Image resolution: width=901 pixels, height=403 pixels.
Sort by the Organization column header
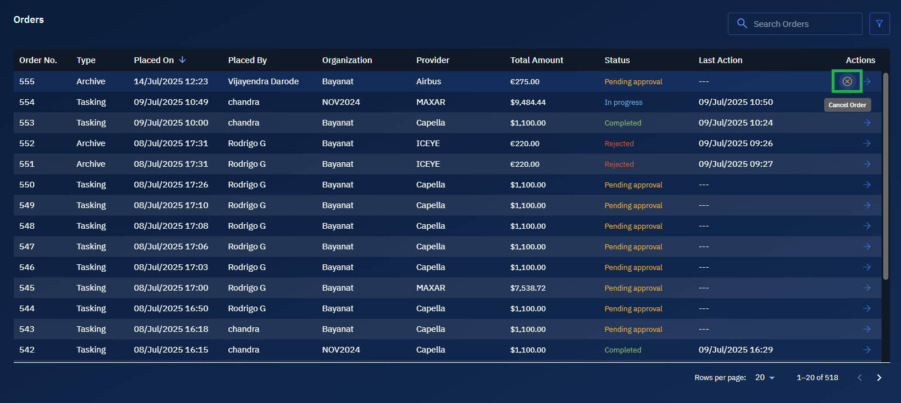point(347,60)
